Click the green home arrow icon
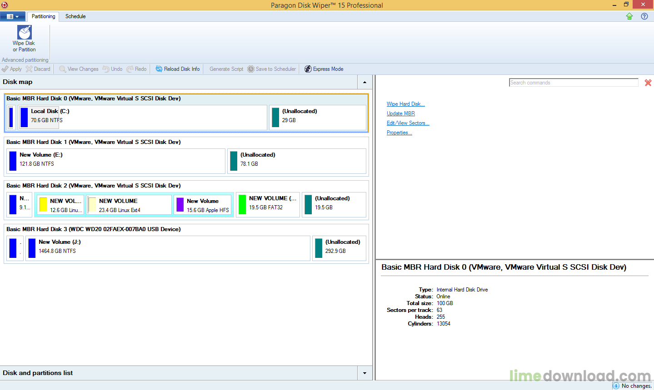This screenshot has width=654, height=390. [629, 16]
